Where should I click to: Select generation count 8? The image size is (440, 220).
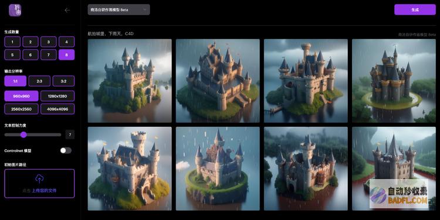pos(66,54)
